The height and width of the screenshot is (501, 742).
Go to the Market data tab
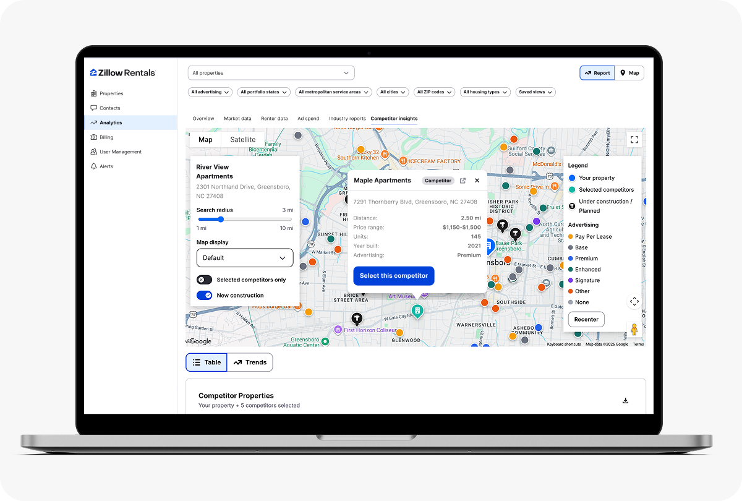[x=237, y=118]
